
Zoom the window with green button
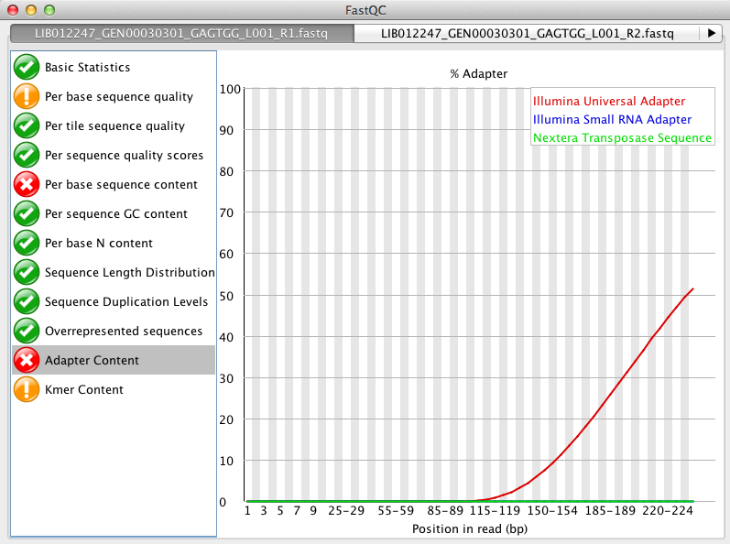(49, 10)
